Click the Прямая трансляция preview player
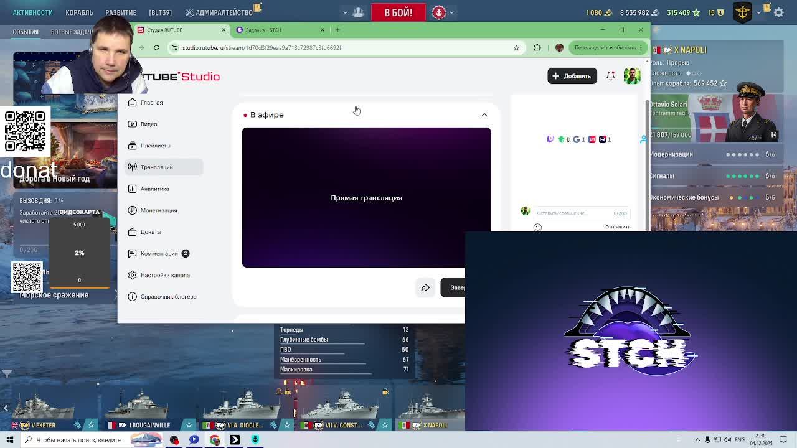797x448 pixels. point(366,197)
